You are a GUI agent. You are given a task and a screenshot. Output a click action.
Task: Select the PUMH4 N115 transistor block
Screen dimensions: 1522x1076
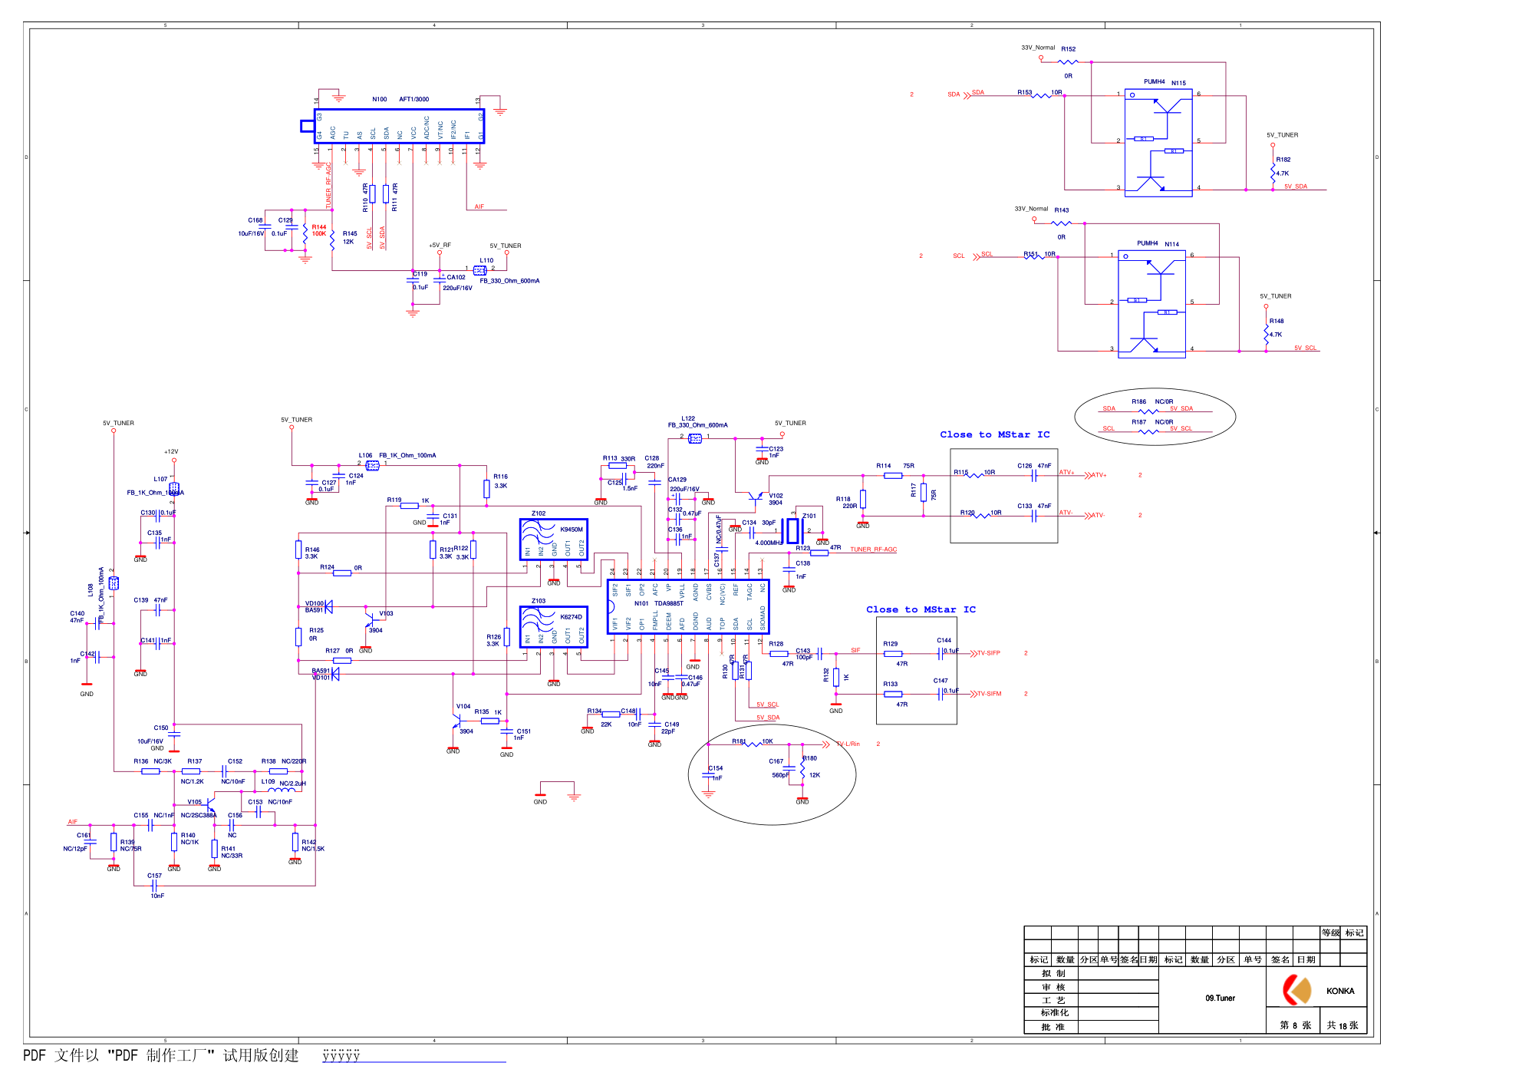click(x=1158, y=143)
